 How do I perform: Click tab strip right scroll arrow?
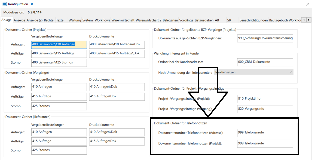pyautogui.click(x=309, y=20)
